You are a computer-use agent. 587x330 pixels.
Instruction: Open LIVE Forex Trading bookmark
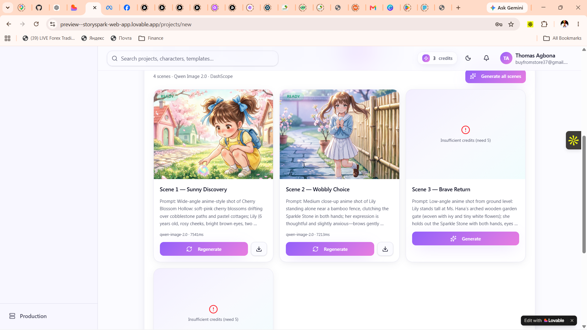[x=49, y=38]
